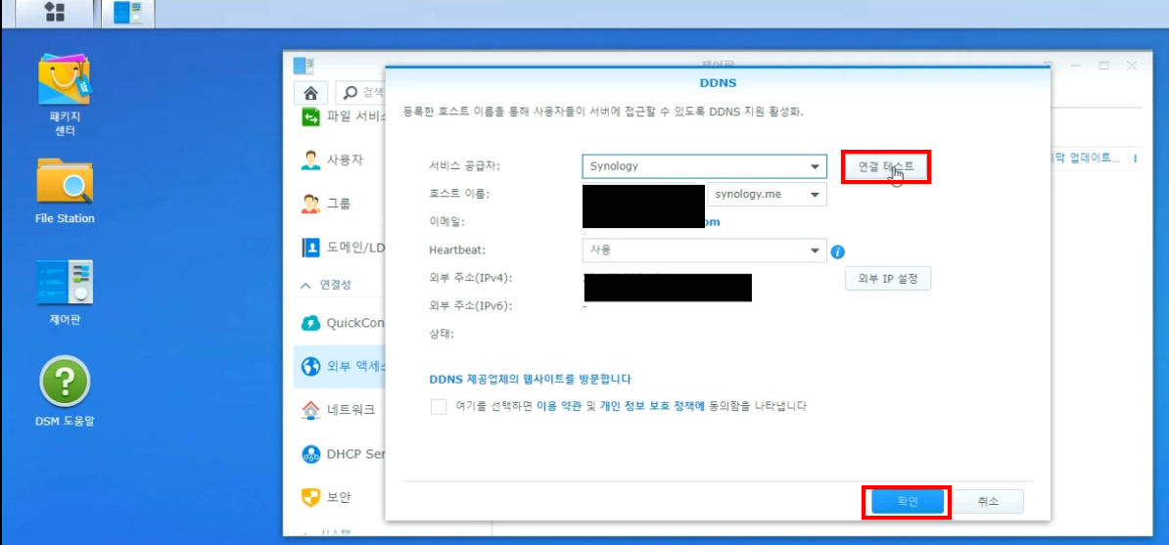This screenshot has height=545, width=1169.
Task: Minimize the Control Panel window
Action: tap(1075, 67)
